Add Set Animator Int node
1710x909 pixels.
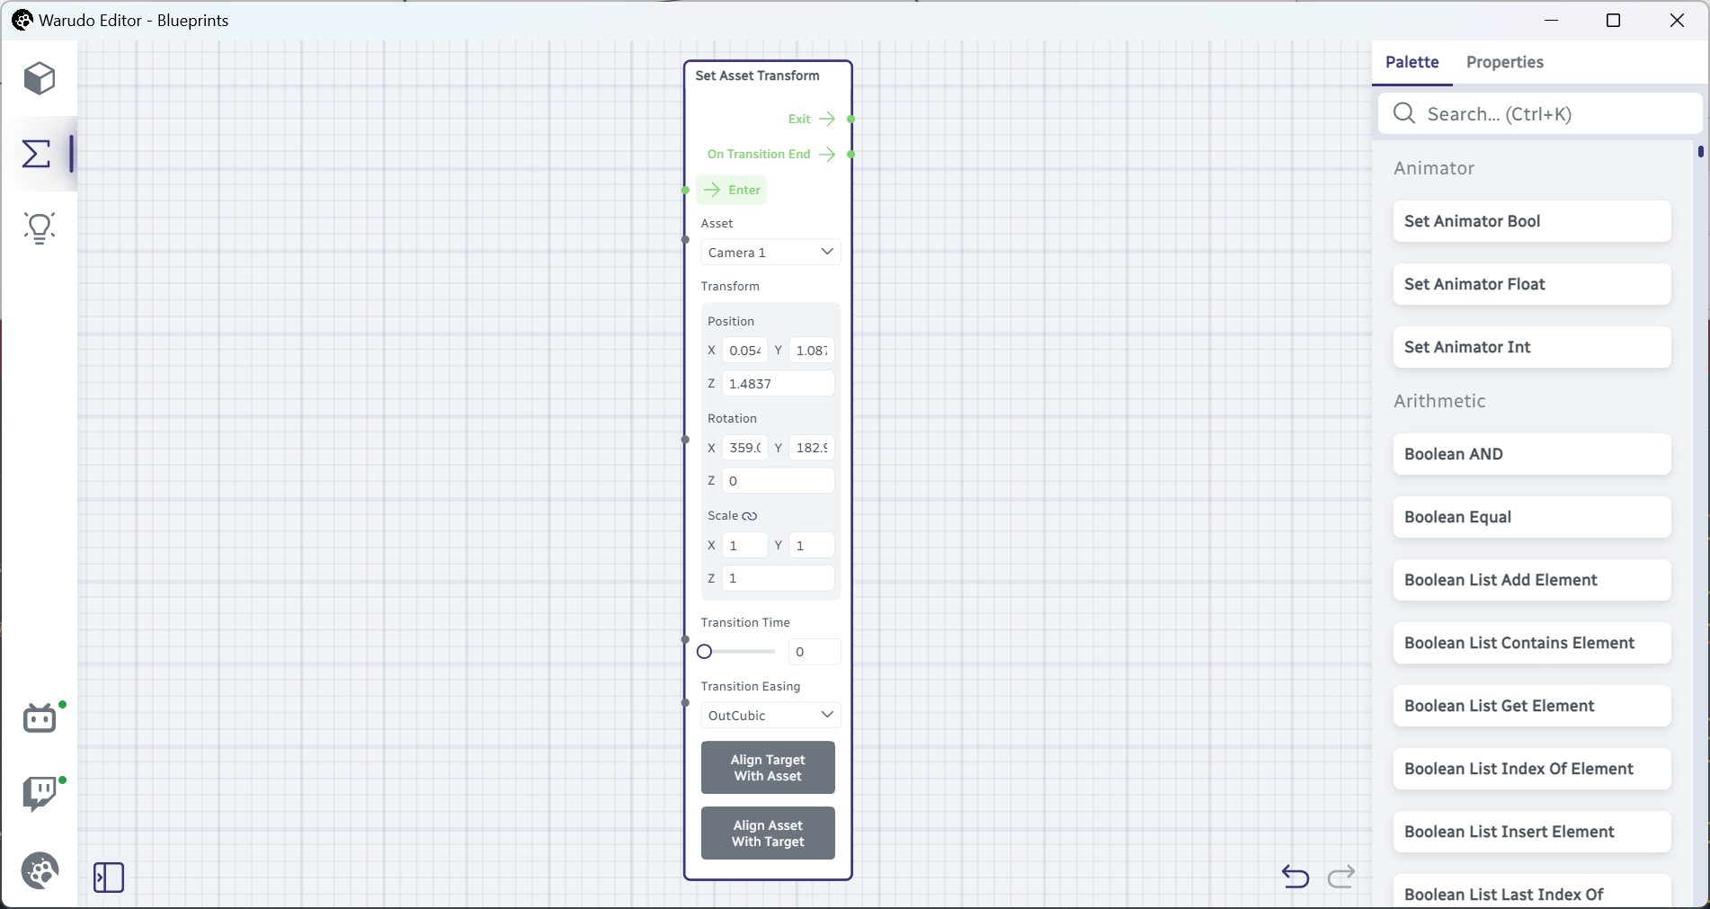point(1532,347)
